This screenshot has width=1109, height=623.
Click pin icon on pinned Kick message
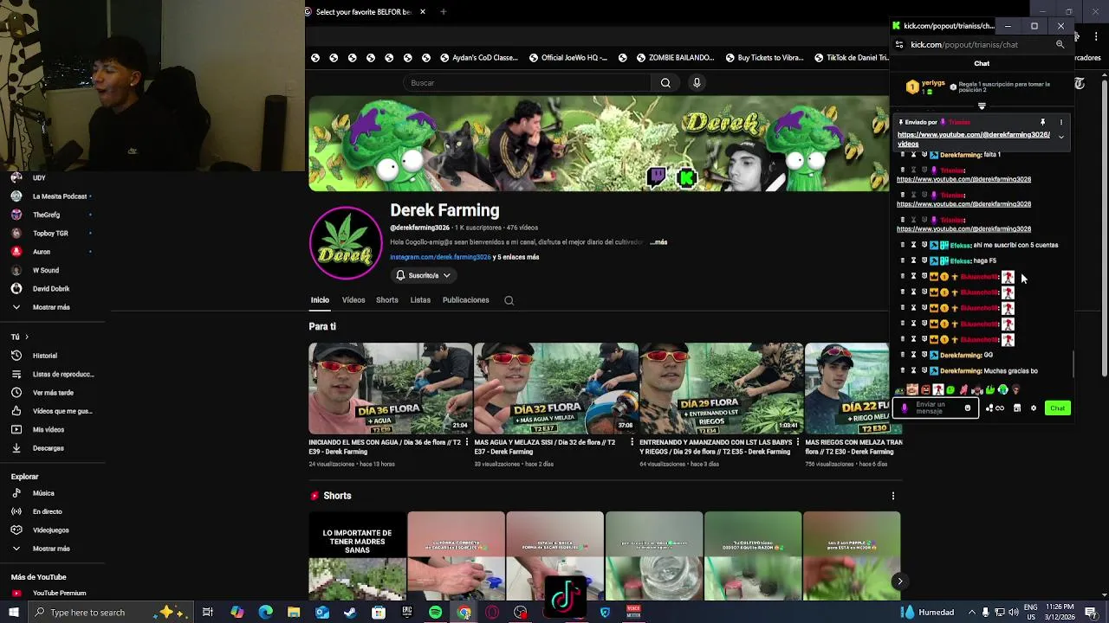tap(1042, 123)
